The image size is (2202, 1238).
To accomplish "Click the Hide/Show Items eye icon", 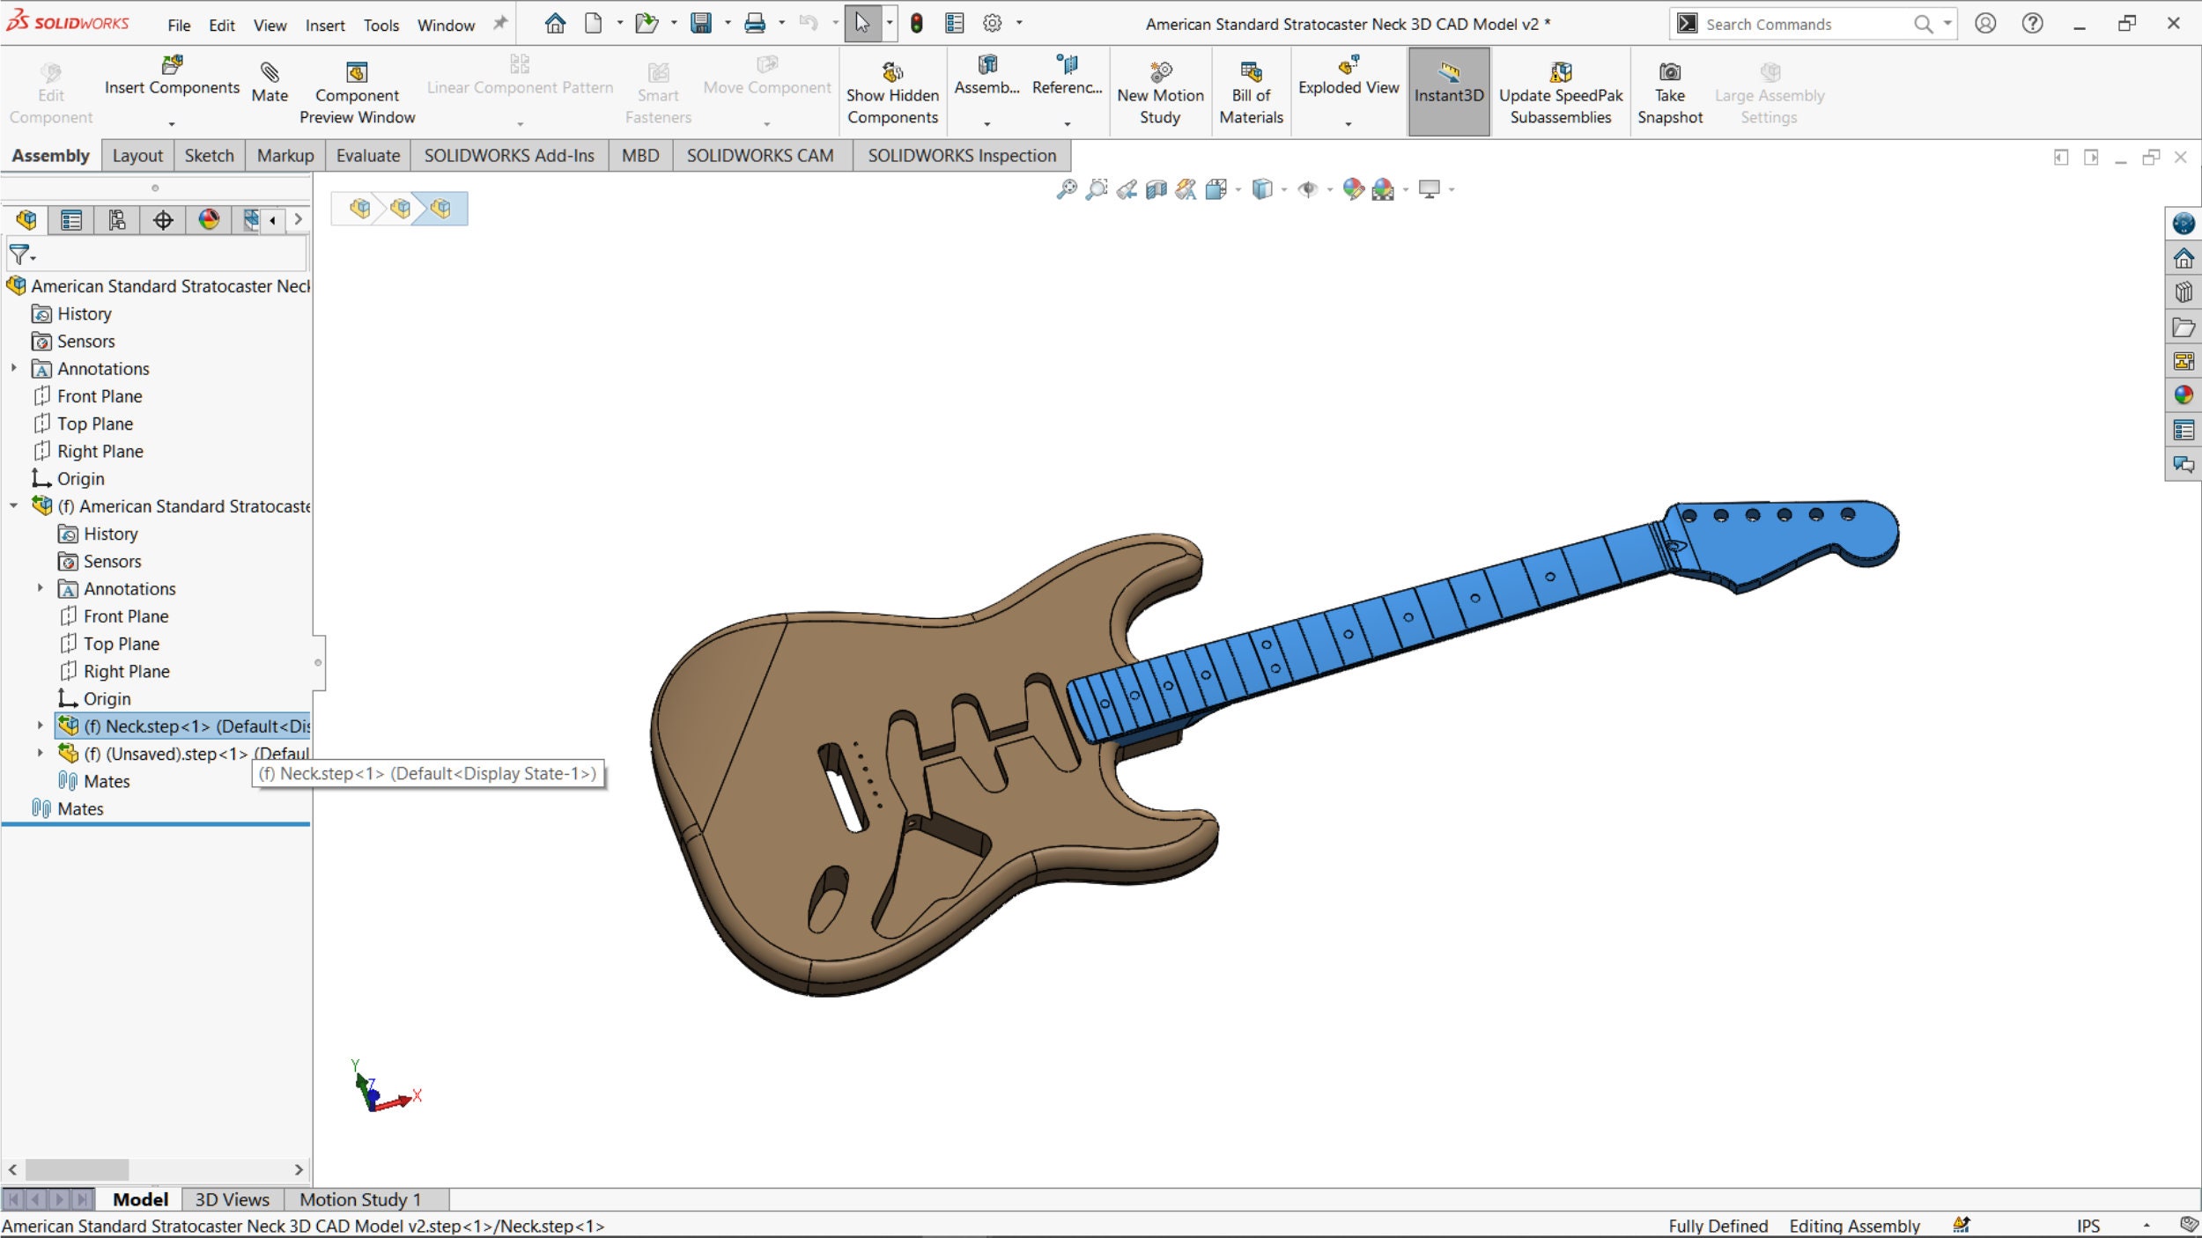I will 1307,189.
